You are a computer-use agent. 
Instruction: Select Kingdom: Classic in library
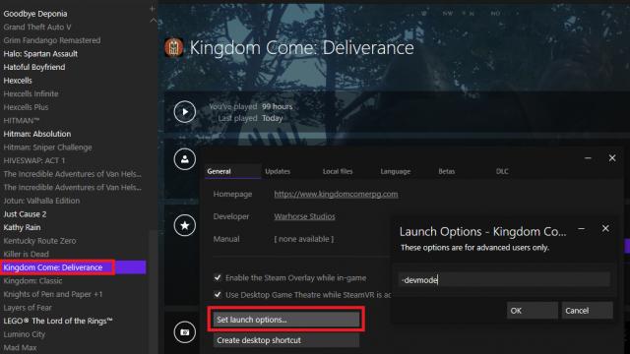click(32, 280)
